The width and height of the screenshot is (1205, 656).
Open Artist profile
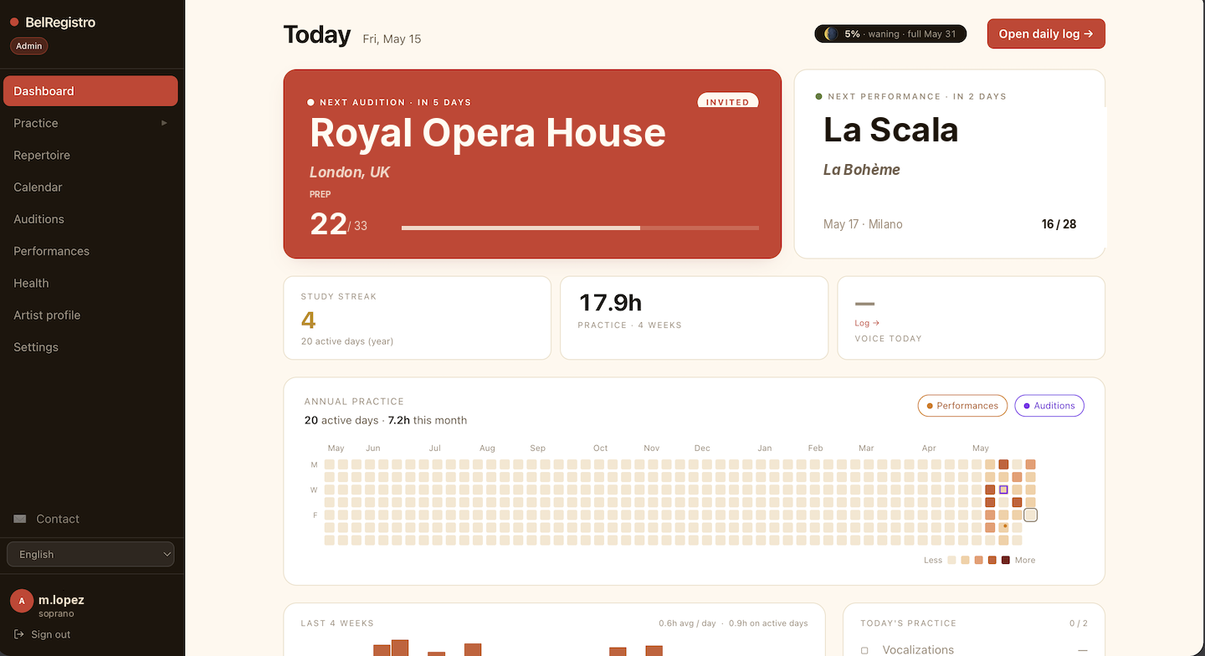tap(90, 315)
